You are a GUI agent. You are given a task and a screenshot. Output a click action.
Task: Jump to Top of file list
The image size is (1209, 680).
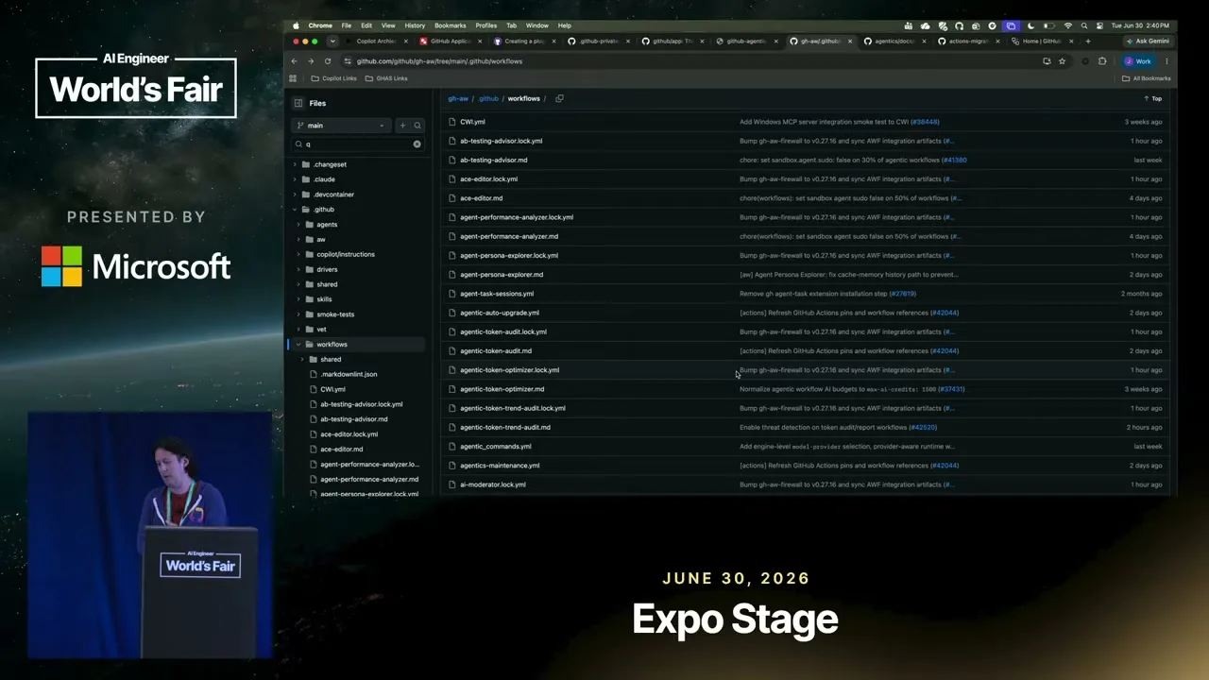pyautogui.click(x=1152, y=98)
